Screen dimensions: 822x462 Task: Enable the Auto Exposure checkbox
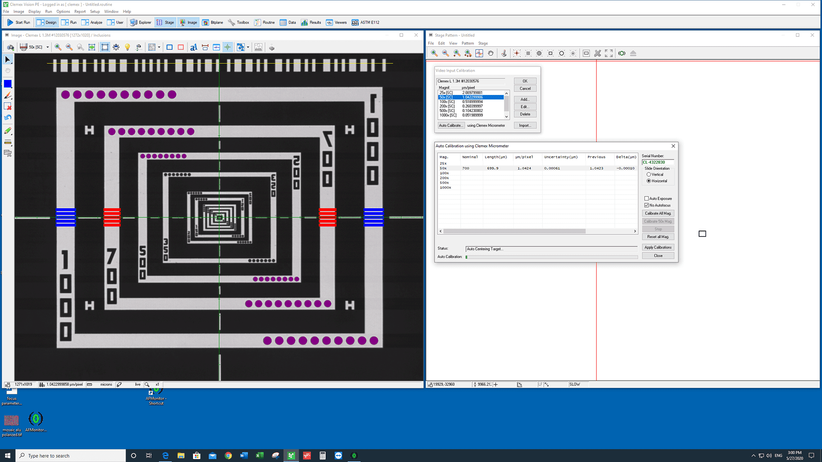click(646, 198)
